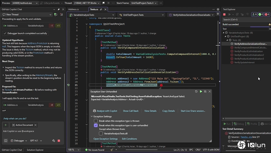Open the Debugger mode dropdown
This screenshot has width=271, height=153.
click(x=19, y=141)
